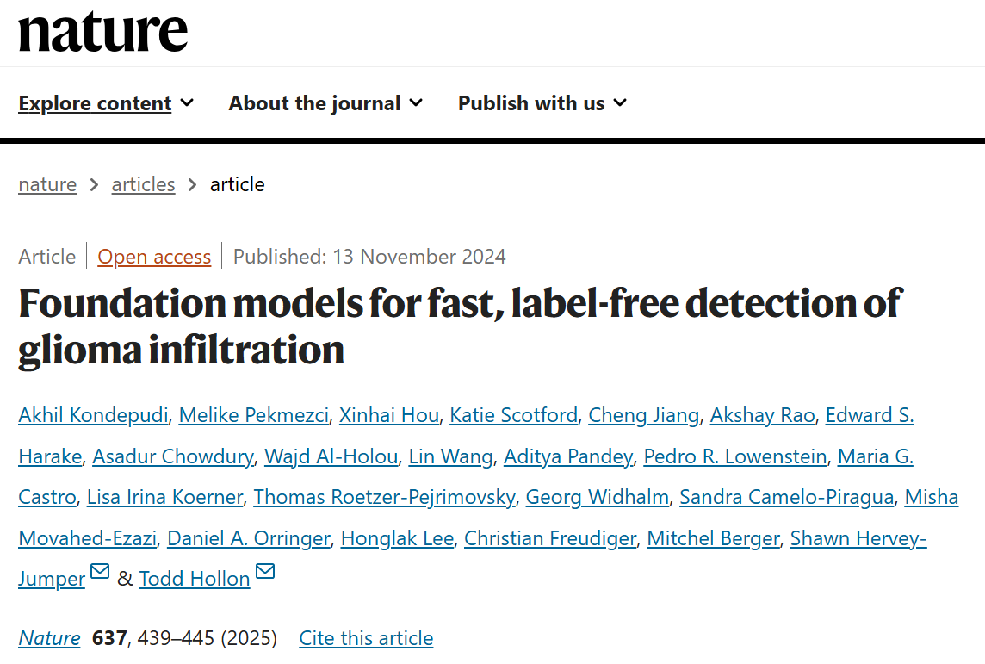The image size is (985, 664).
Task: Open the Nature journal citation link
Action: tap(49, 638)
